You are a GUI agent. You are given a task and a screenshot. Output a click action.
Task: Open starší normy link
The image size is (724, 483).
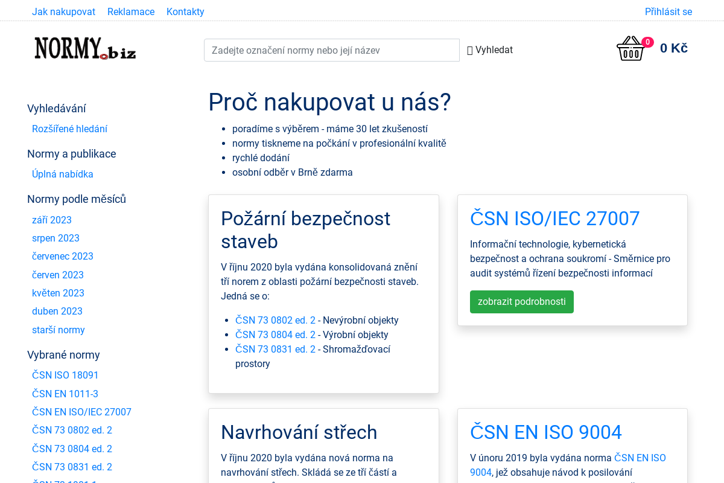point(58,330)
